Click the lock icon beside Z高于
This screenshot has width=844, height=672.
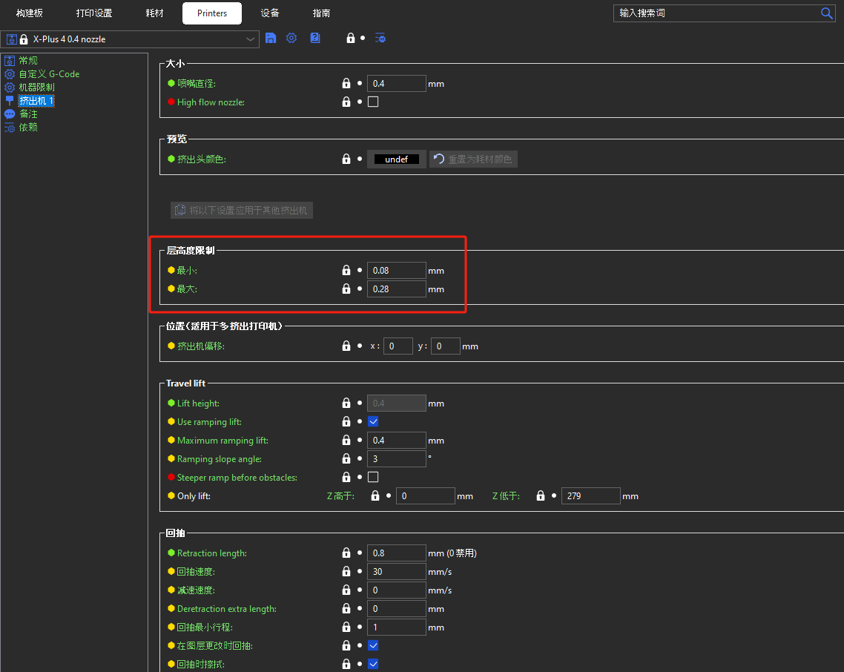[375, 495]
